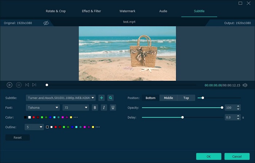Click the Delay slider handle
Viewport: 255px width, 163px height.
point(183,117)
